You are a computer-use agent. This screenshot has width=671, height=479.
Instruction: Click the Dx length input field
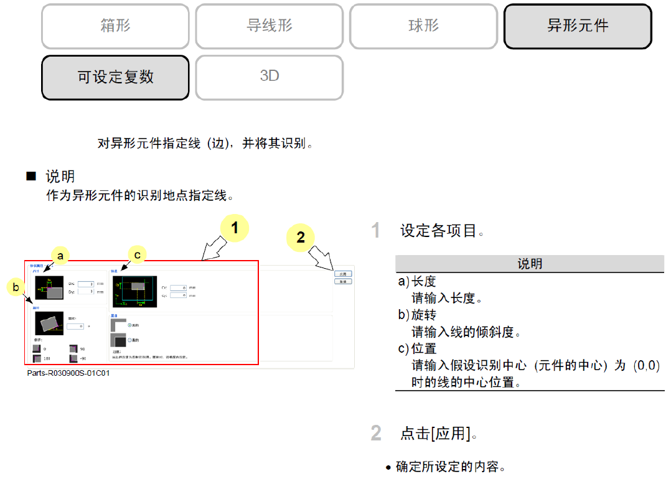pos(86,284)
